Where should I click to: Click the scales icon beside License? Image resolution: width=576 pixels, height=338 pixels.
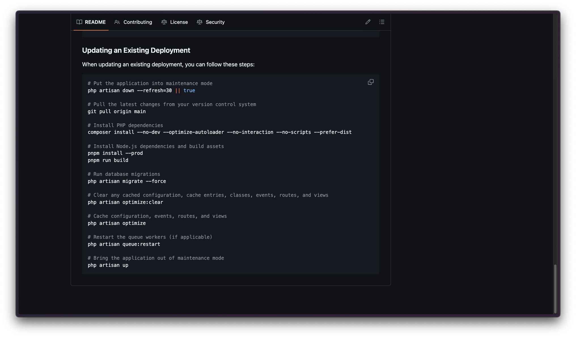pyautogui.click(x=164, y=22)
